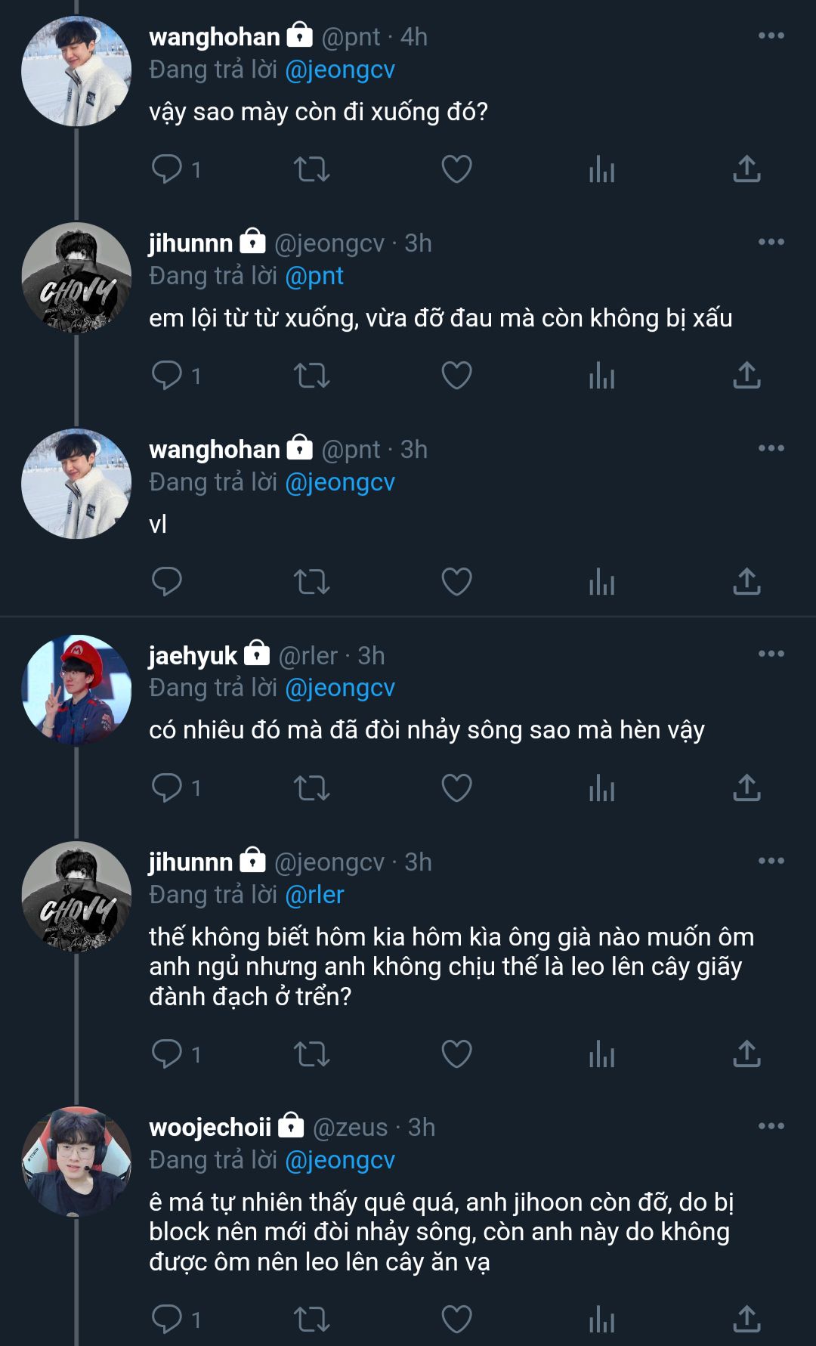This screenshot has height=1346, width=816.
Task: Like wanghohan's tweet asking "vậy sao mày còn đi xuống đó?"
Action: (x=456, y=169)
